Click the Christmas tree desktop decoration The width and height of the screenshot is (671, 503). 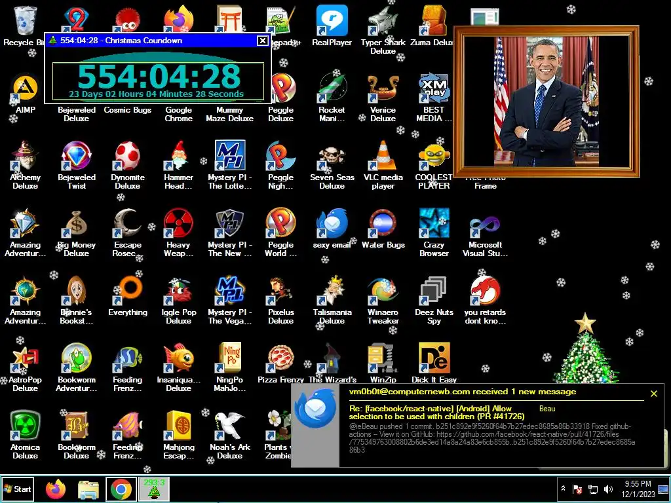click(585, 348)
